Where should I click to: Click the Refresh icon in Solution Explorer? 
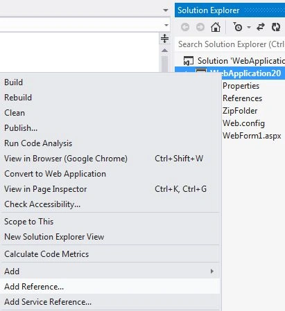tap(276, 27)
